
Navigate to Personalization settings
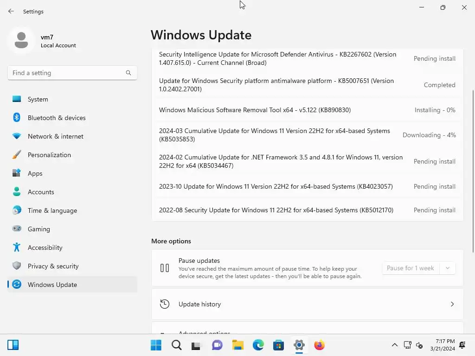point(49,155)
